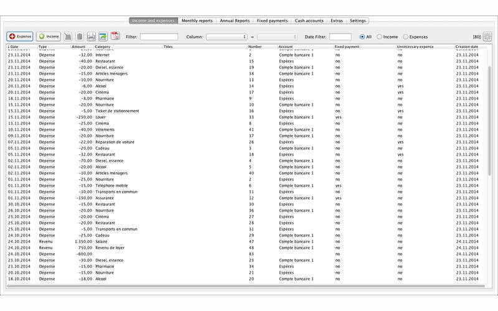Sort by the Type column header
This screenshot has height=311, width=498.
pos(54,47)
